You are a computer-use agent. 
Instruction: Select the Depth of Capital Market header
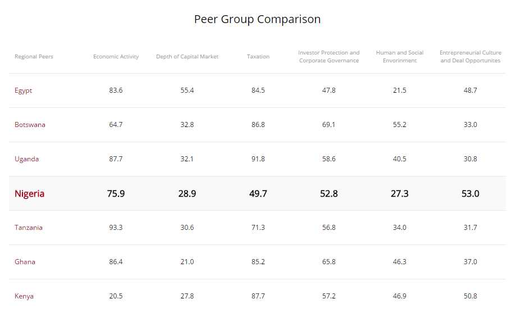click(x=187, y=57)
